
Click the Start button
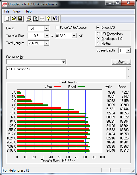(x=121, y=62)
